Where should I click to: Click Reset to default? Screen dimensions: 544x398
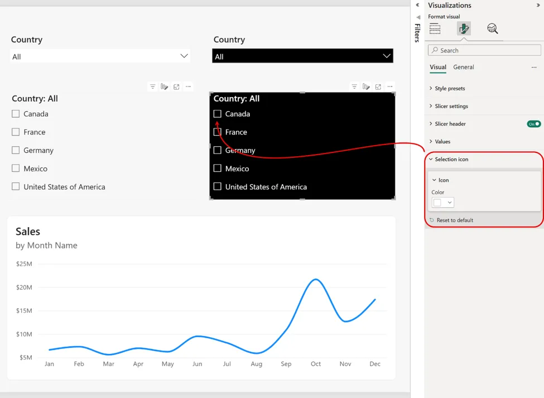[x=455, y=220]
